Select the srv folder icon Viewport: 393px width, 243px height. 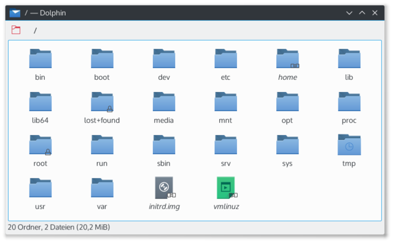[x=225, y=145]
